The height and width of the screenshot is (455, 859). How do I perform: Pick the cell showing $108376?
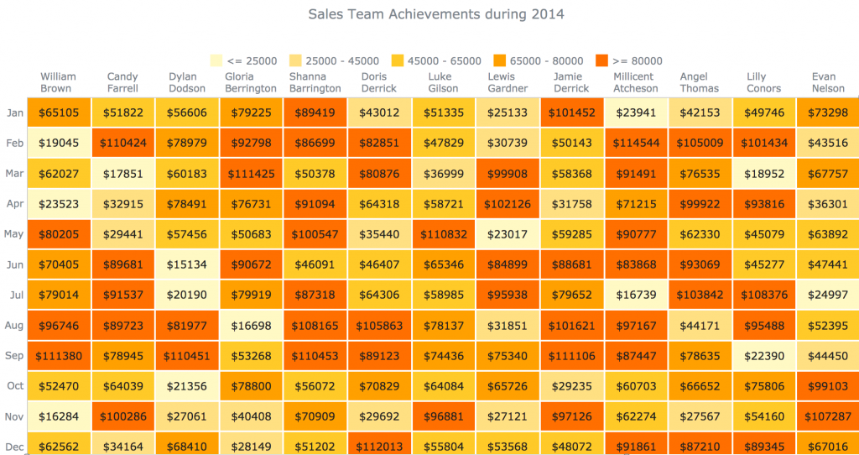(x=763, y=295)
